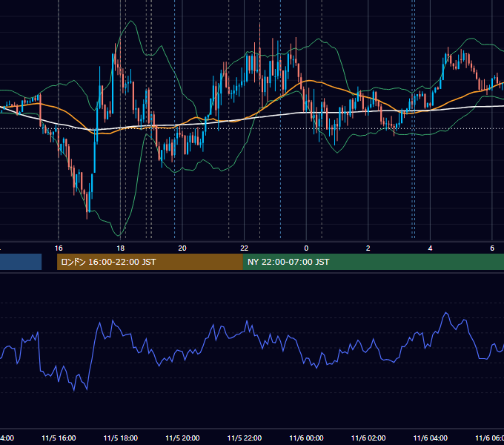Image resolution: width=504 pixels, height=445 pixels.
Task: Click the 20 hour label on chart axis
Action: [182, 248]
